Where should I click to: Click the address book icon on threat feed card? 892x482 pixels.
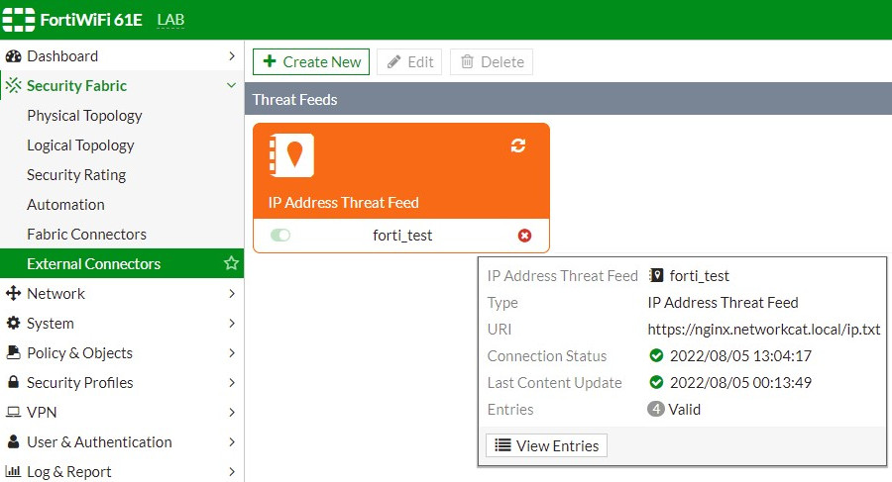(291, 155)
